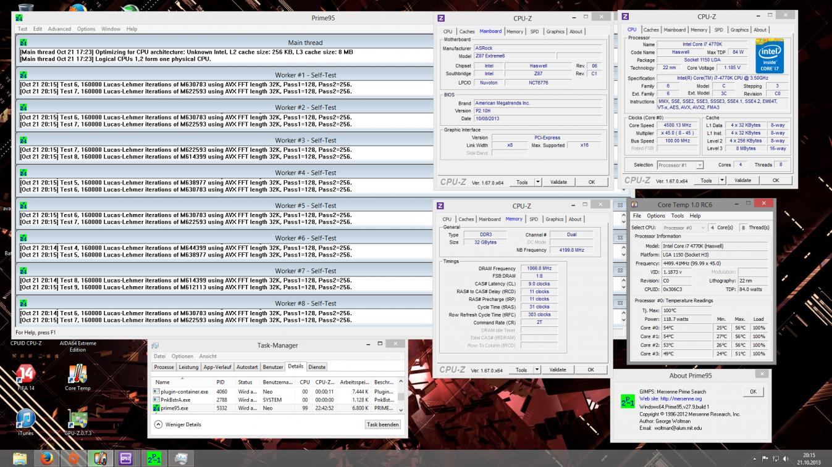Expand the Processor #1 selection dropdown

coord(699,165)
